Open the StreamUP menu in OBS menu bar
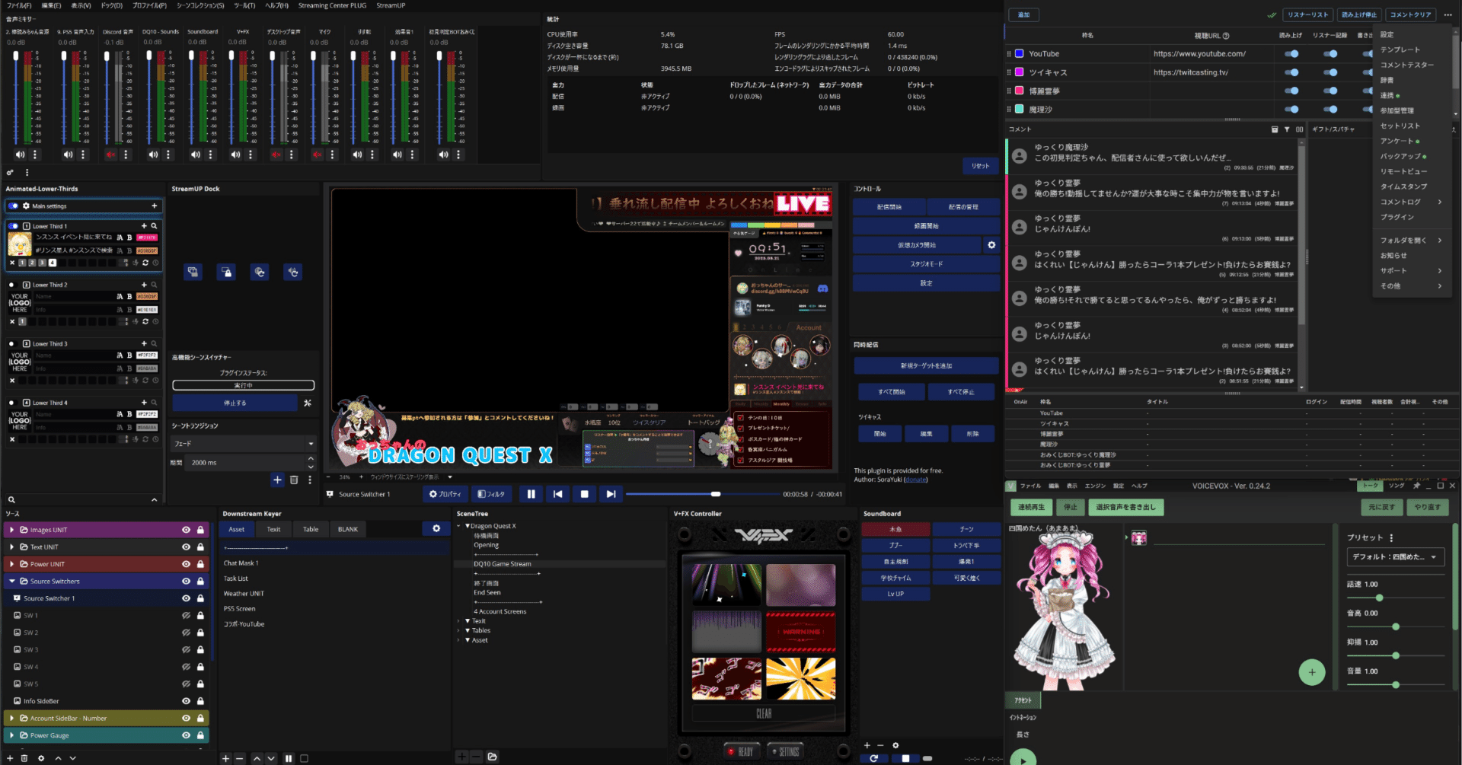The image size is (1462, 765). coord(391,5)
